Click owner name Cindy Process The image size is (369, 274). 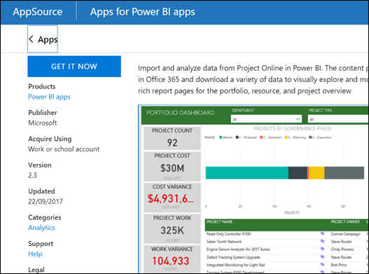click(342, 249)
